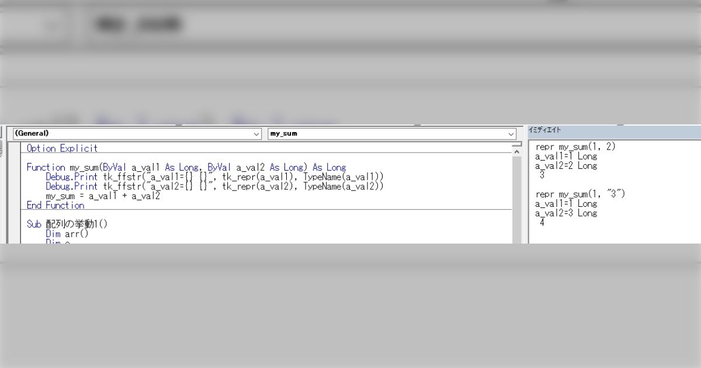Click the a_val2=3 Long output line
701x368 pixels.
(567, 213)
